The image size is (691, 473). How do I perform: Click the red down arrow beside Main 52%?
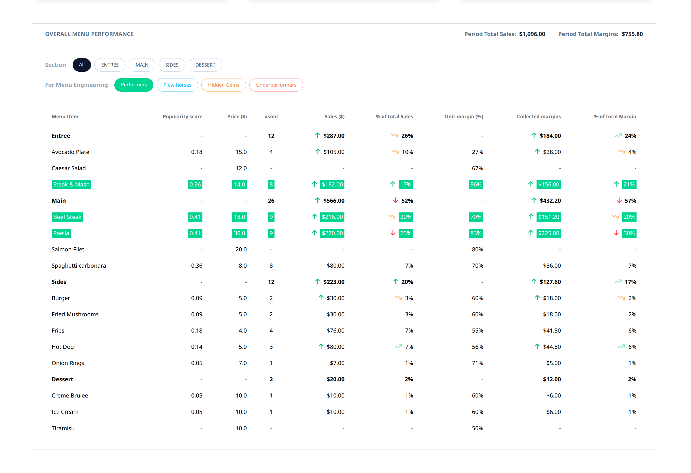tap(395, 201)
